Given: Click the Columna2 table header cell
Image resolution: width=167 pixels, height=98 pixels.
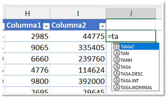Looking at the screenshot, I should point(78,25).
